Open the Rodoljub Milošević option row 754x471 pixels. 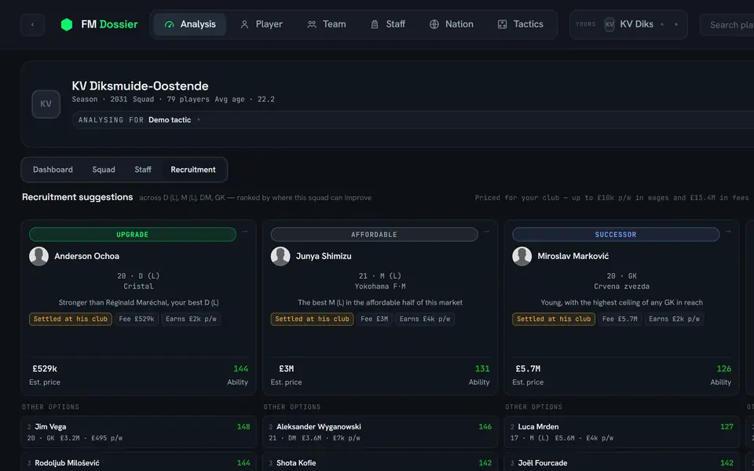point(138,462)
